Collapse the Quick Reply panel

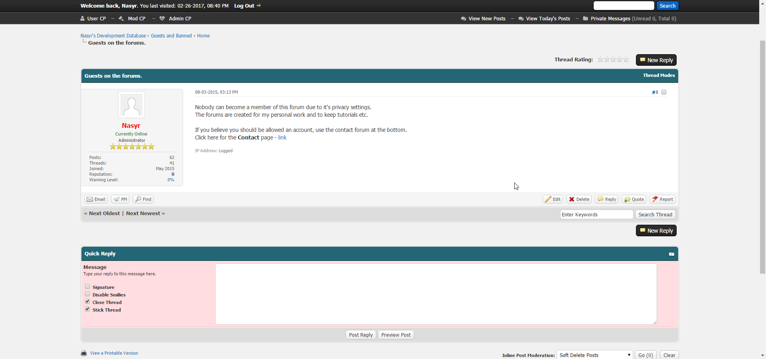(x=671, y=254)
